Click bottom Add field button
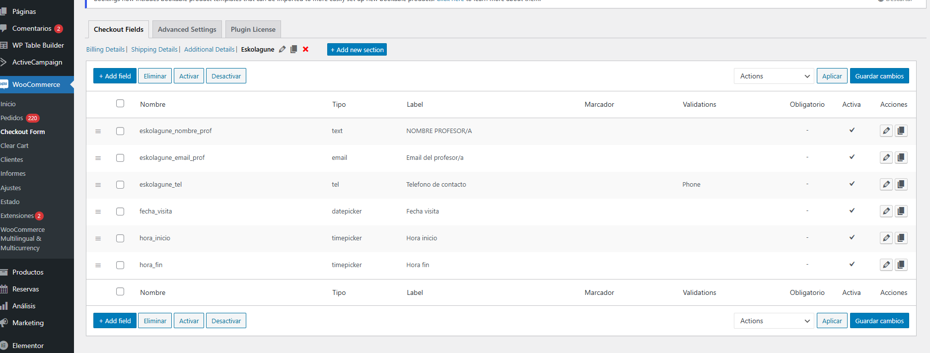930x353 pixels. tap(115, 321)
